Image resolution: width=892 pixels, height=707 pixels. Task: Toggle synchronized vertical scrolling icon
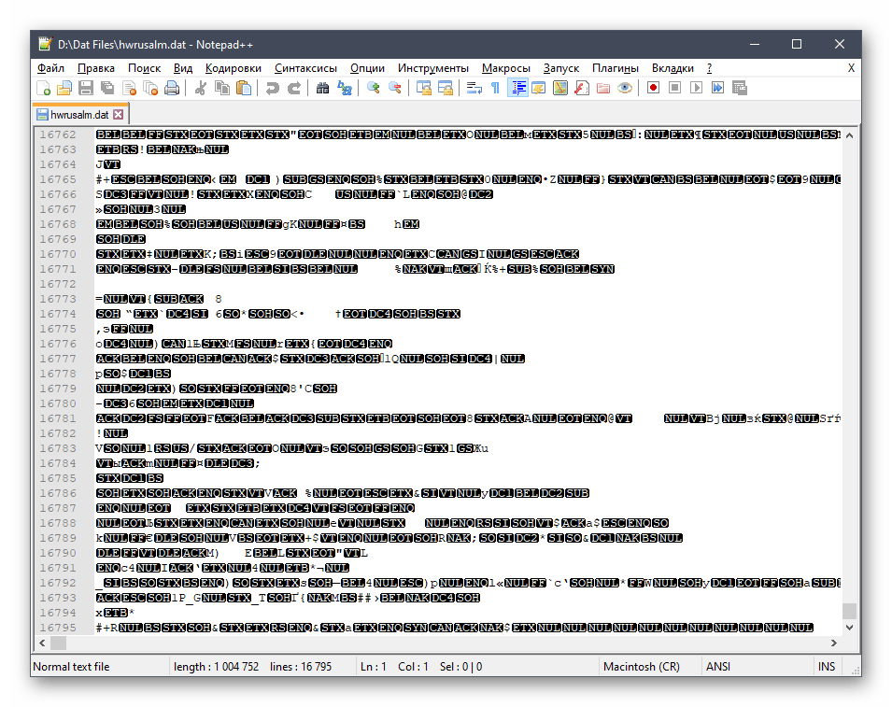[x=424, y=88]
